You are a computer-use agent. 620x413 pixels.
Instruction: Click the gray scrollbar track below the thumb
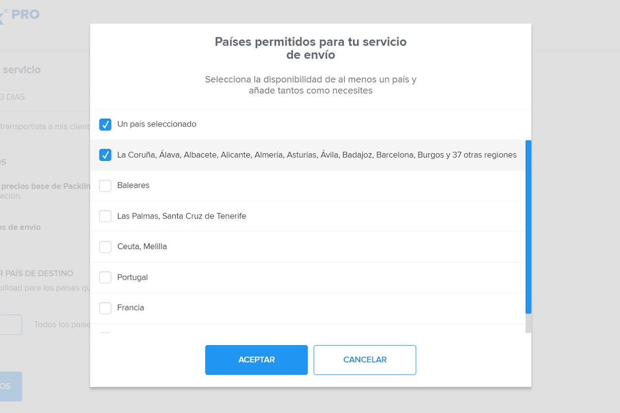click(528, 323)
